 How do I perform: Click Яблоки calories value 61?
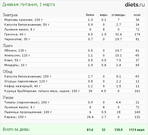138,50
